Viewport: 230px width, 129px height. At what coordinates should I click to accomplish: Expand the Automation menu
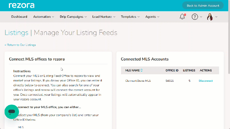coord(44,17)
